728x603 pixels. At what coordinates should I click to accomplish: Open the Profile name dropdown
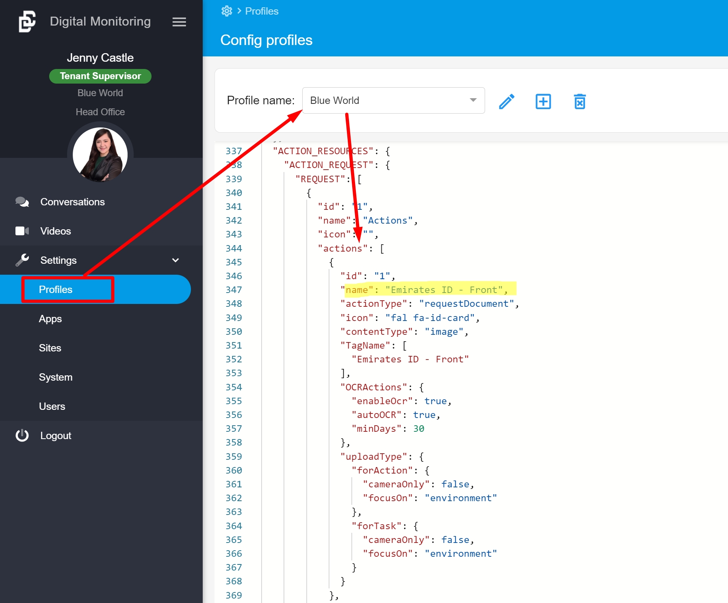393,100
